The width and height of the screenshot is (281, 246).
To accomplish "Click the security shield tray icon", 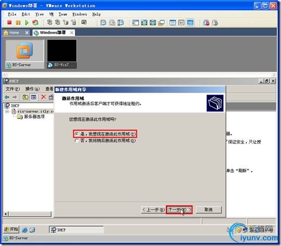I will point(239,230).
